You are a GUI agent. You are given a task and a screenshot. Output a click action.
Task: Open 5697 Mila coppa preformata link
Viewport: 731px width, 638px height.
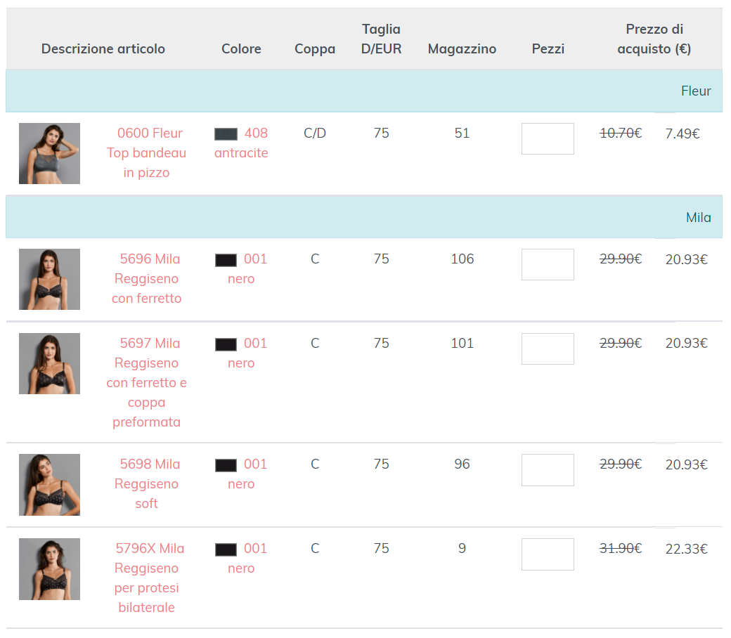pos(146,382)
